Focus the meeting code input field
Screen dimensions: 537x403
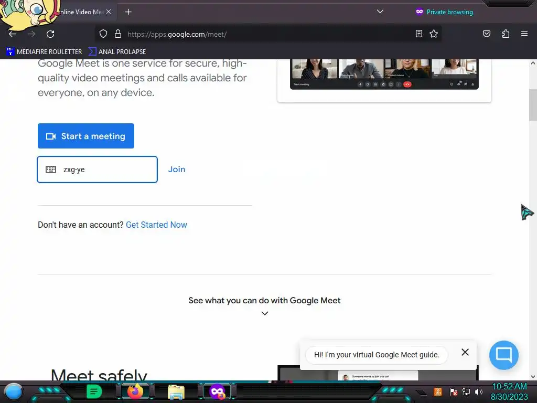(97, 169)
